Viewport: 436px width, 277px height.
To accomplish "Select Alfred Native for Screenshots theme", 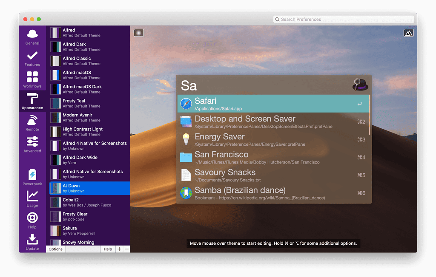I will 90,174.
